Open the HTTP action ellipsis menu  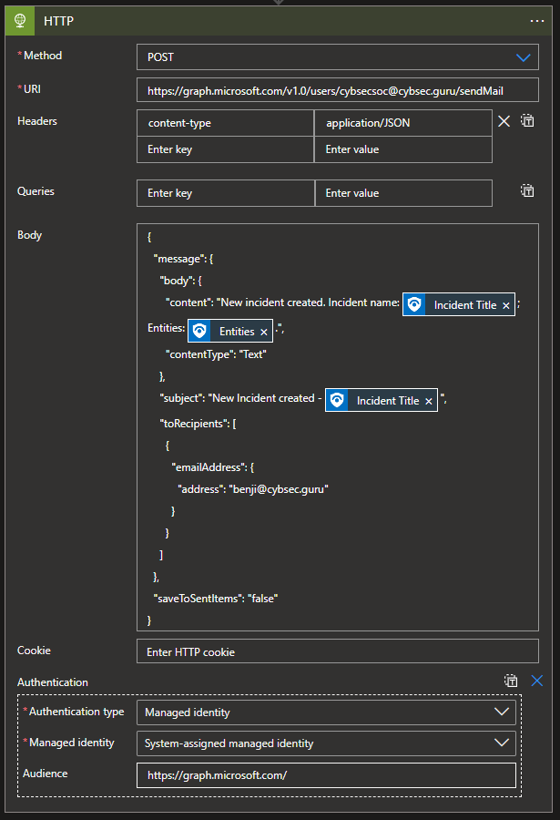click(x=537, y=21)
